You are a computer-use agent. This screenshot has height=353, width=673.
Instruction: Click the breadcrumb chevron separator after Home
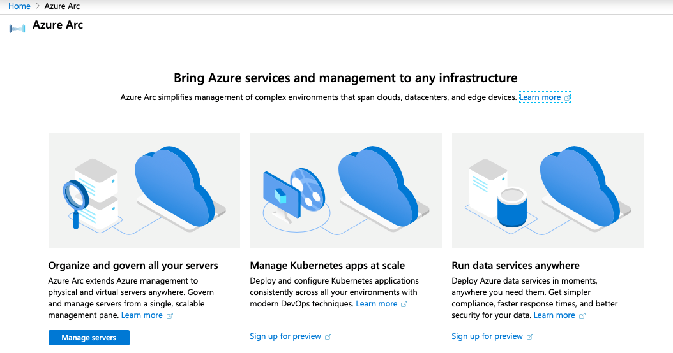37,6
